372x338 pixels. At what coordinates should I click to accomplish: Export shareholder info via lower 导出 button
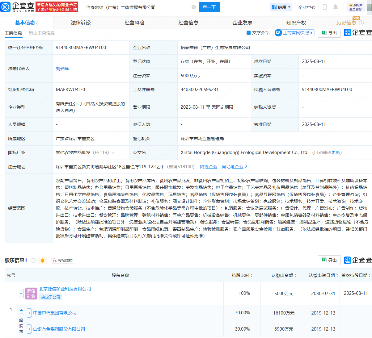point(329,260)
